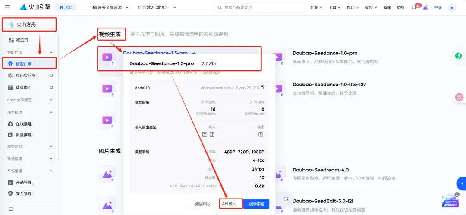Open the 企业 menu
Image resolution: width=466 pixels, height=215 pixels.
coord(316,7)
